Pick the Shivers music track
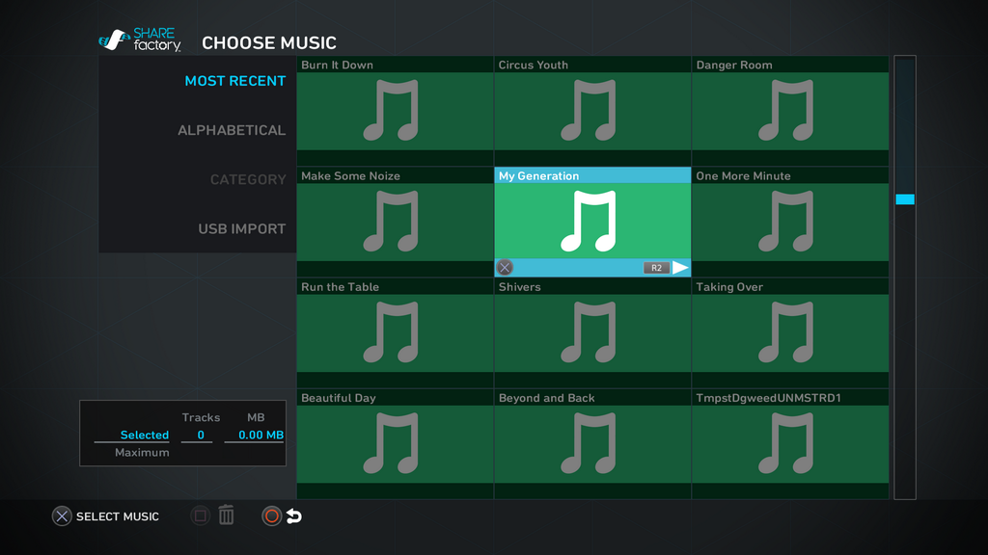The image size is (988, 555). pos(591,332)
